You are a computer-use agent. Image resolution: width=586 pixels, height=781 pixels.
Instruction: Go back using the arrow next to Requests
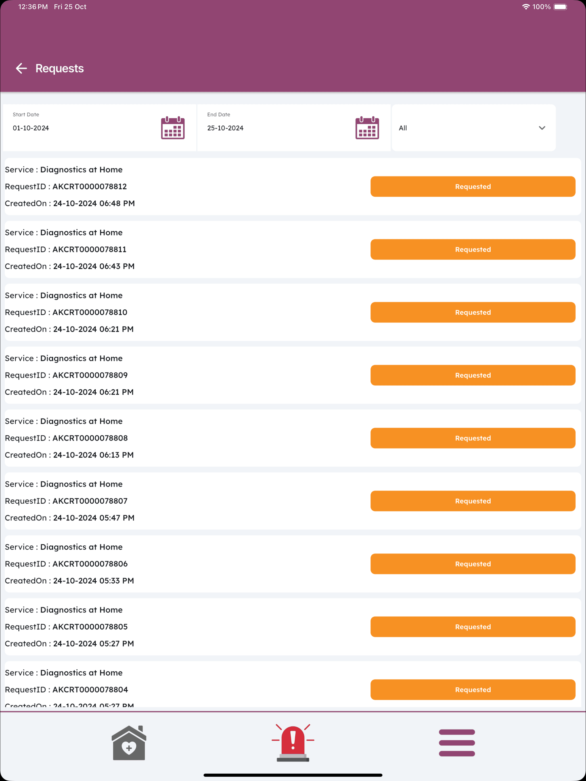[22, 68]
